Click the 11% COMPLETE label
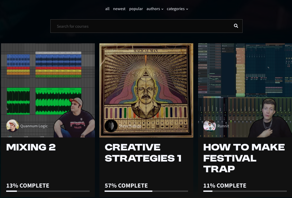The height and width of the screenshot is (198, 292). pyautogui.click(x=225, y=186)
